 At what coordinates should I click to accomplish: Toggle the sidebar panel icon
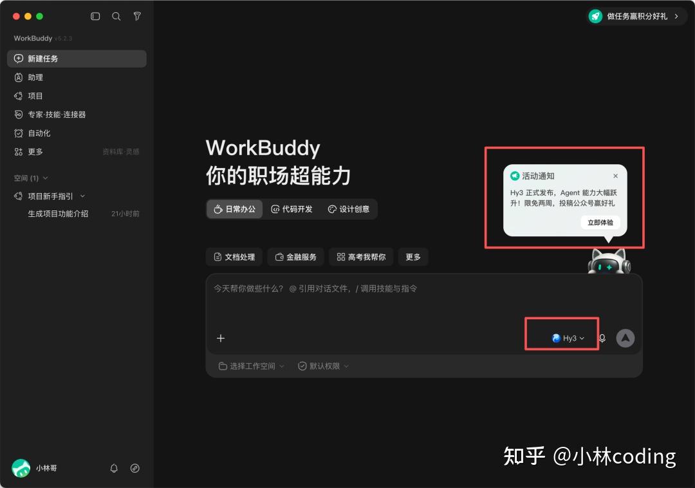[95, 16]
